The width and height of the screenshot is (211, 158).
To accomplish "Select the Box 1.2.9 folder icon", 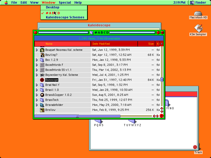I will point(42,60).
